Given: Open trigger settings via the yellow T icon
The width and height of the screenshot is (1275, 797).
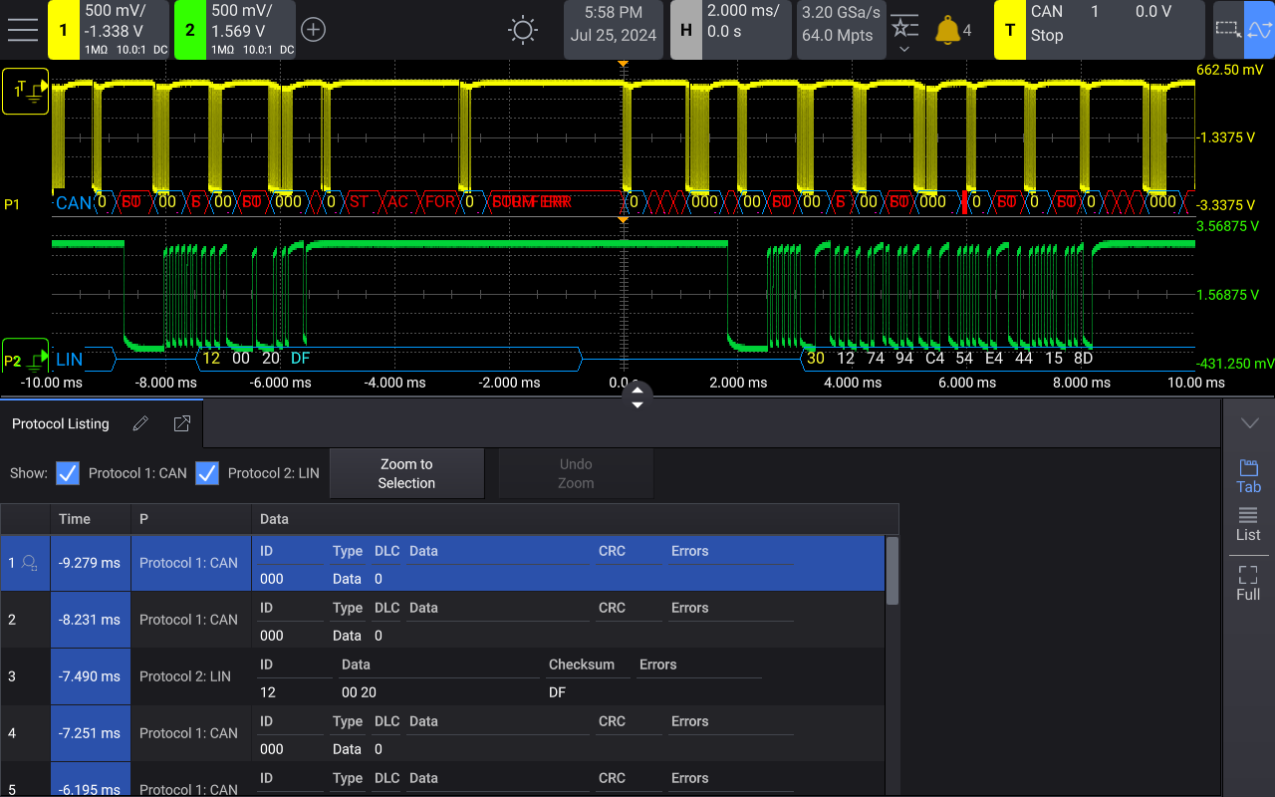Looking at the screenshot, I should point(1009,30).
